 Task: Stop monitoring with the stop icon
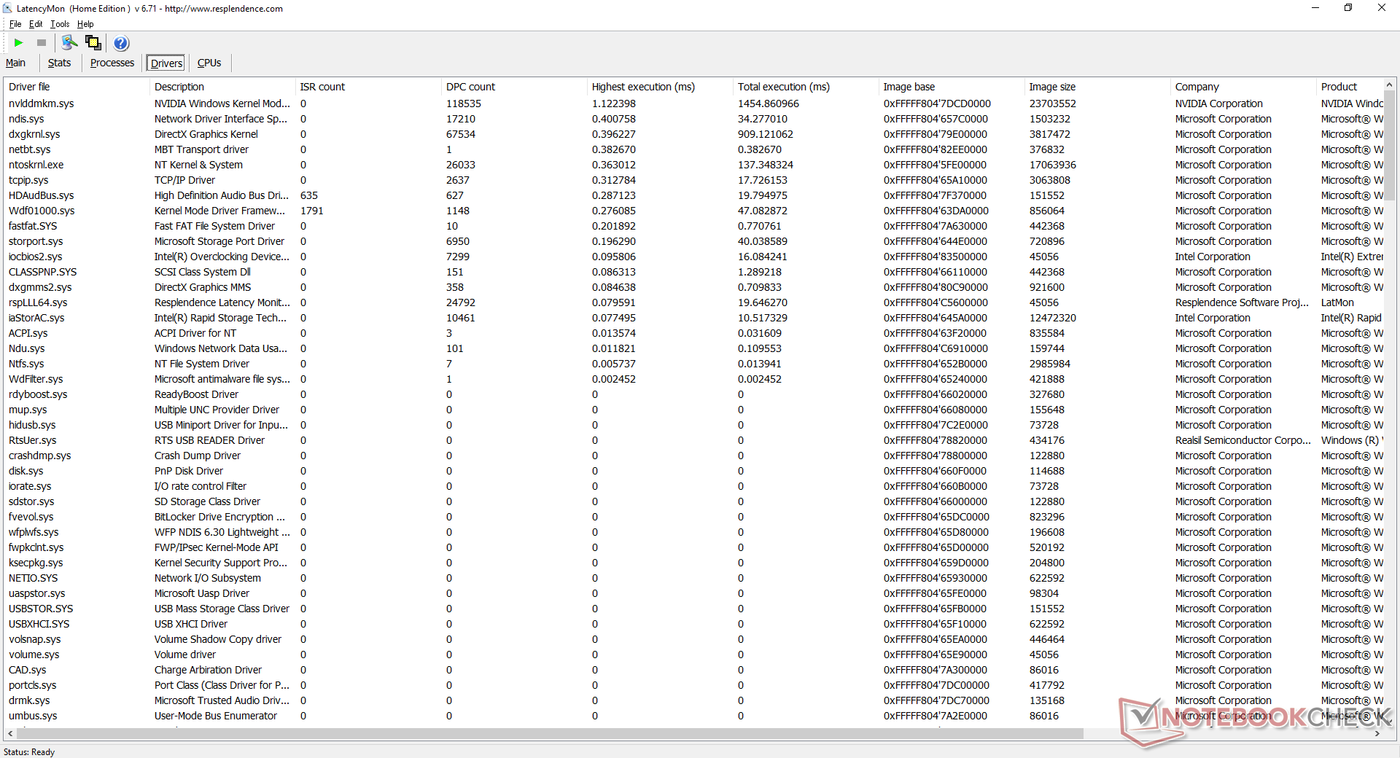coord(42,43)
